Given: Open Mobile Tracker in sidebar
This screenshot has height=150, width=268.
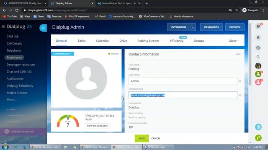Looking at the screenshot, I should 17,92.
